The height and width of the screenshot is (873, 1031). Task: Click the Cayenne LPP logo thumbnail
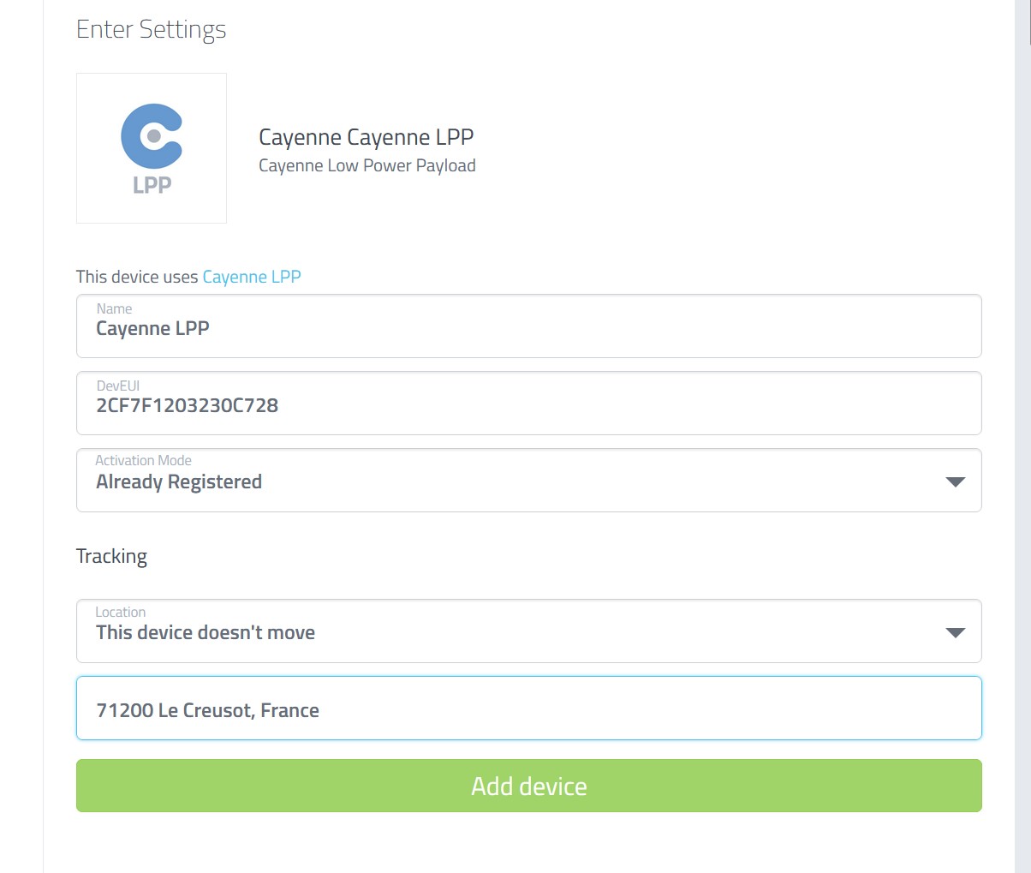click(x=152, y=148)
